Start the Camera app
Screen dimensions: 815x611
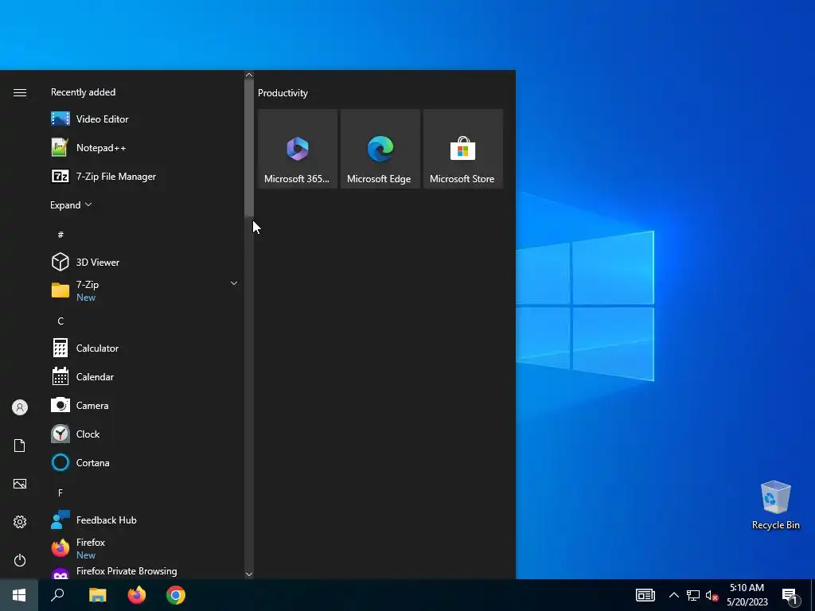pyautogui.click(x=146, y=405)
